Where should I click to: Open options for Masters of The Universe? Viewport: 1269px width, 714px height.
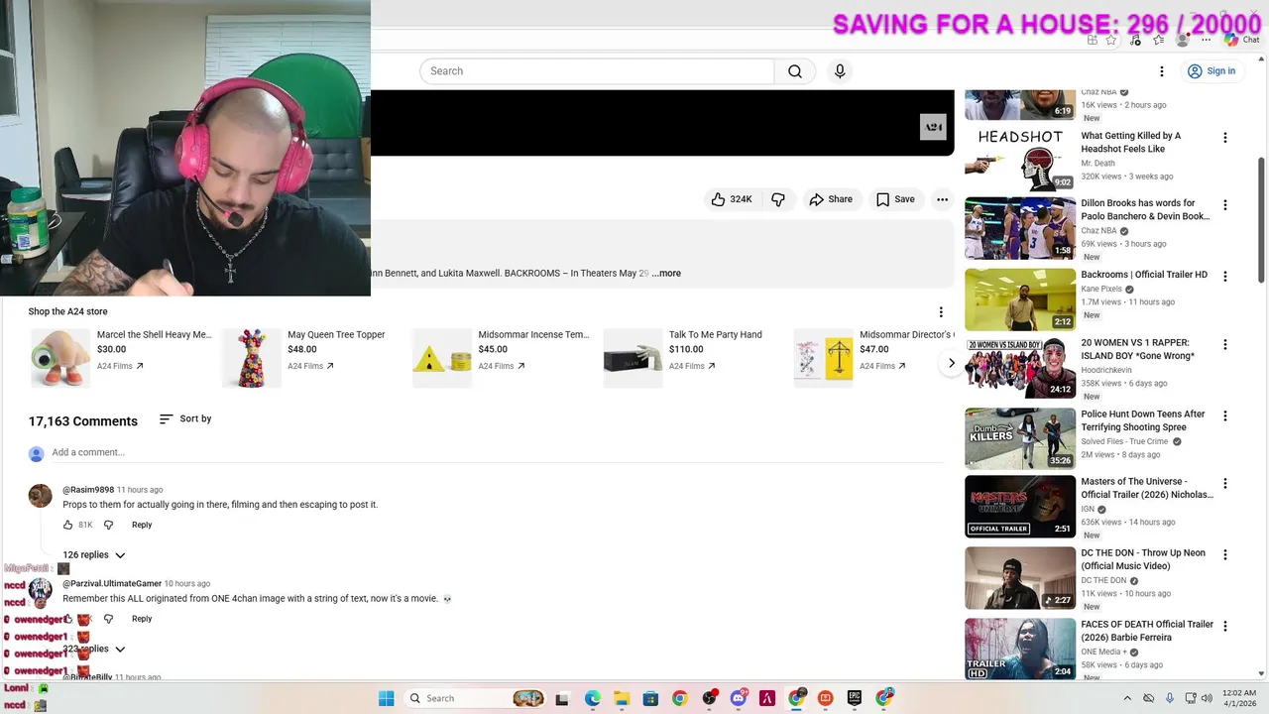point(1224,484)
